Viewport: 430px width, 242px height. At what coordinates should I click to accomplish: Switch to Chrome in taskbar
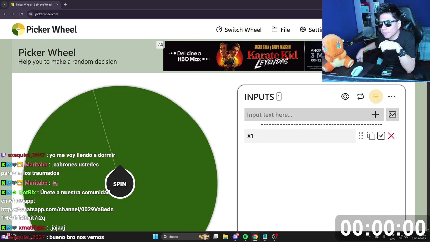point(255,237)
